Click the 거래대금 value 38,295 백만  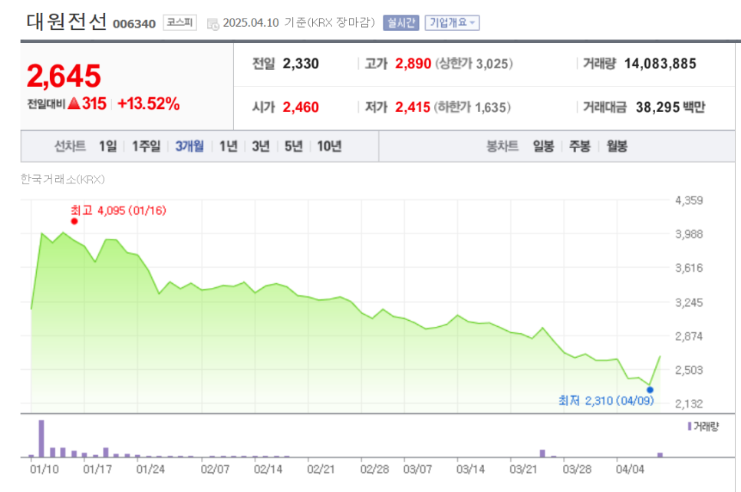[x=670, y=107]
